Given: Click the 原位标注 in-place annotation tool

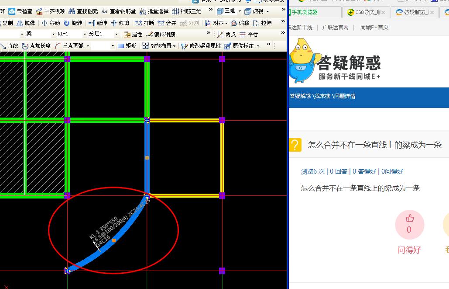Looking at the screenshot, I should pos(239,46).
